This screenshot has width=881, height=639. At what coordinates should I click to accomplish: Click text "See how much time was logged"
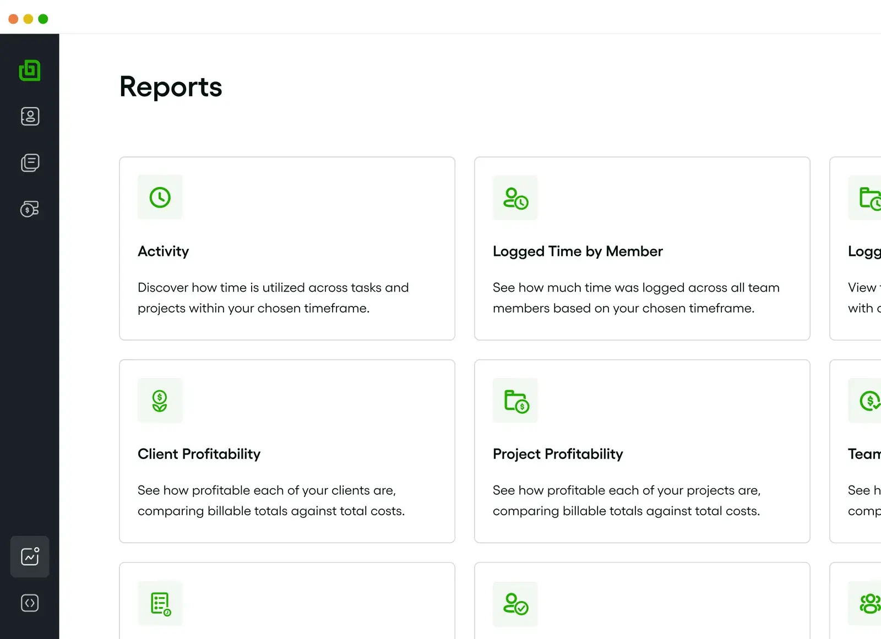(636, 298)
